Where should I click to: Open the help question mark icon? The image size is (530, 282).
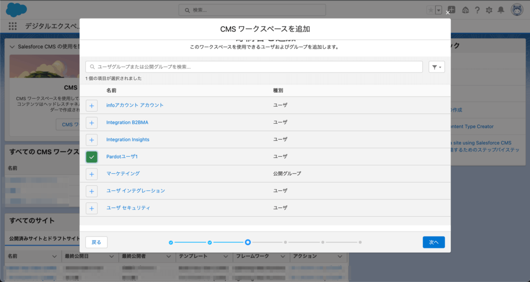point(477,10)
